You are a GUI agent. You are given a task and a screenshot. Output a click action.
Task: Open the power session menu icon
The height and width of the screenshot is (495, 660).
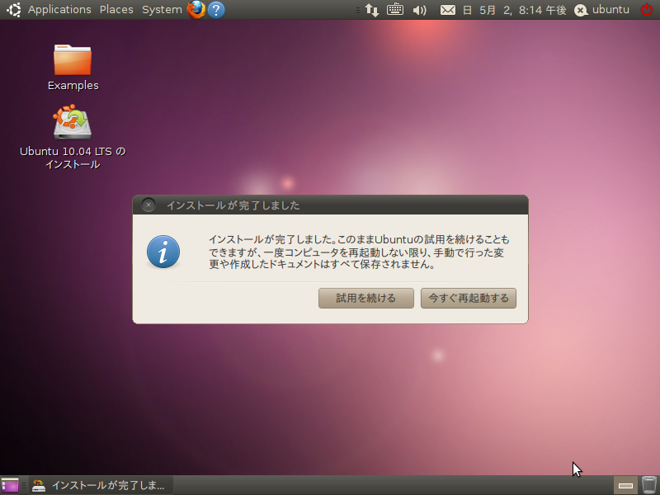click(647, 10)
